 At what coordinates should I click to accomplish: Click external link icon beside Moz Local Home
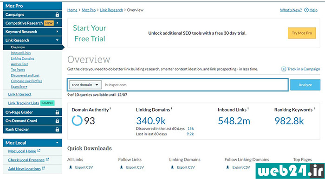coord(39,151)
